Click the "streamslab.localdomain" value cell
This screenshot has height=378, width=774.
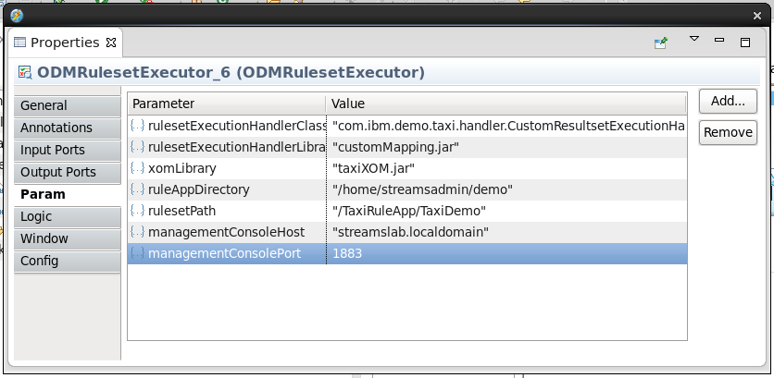pos(506,232)
